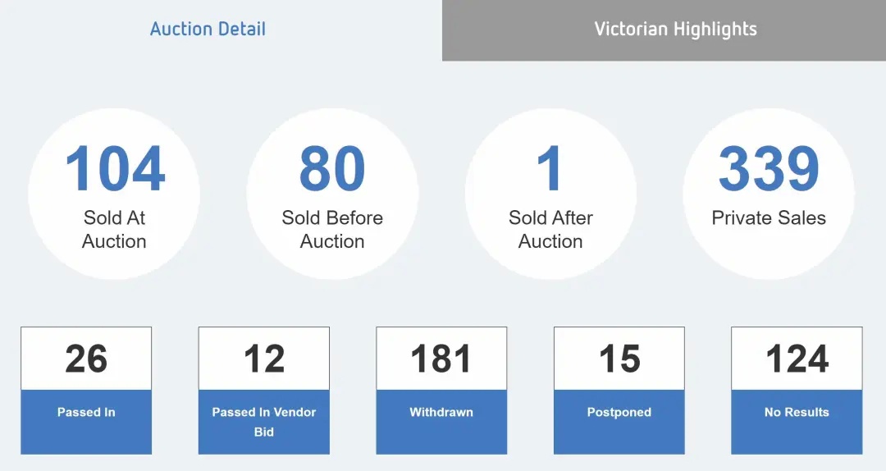Click the number 104 in blue

pyautogui.click(x=116, y=168)
